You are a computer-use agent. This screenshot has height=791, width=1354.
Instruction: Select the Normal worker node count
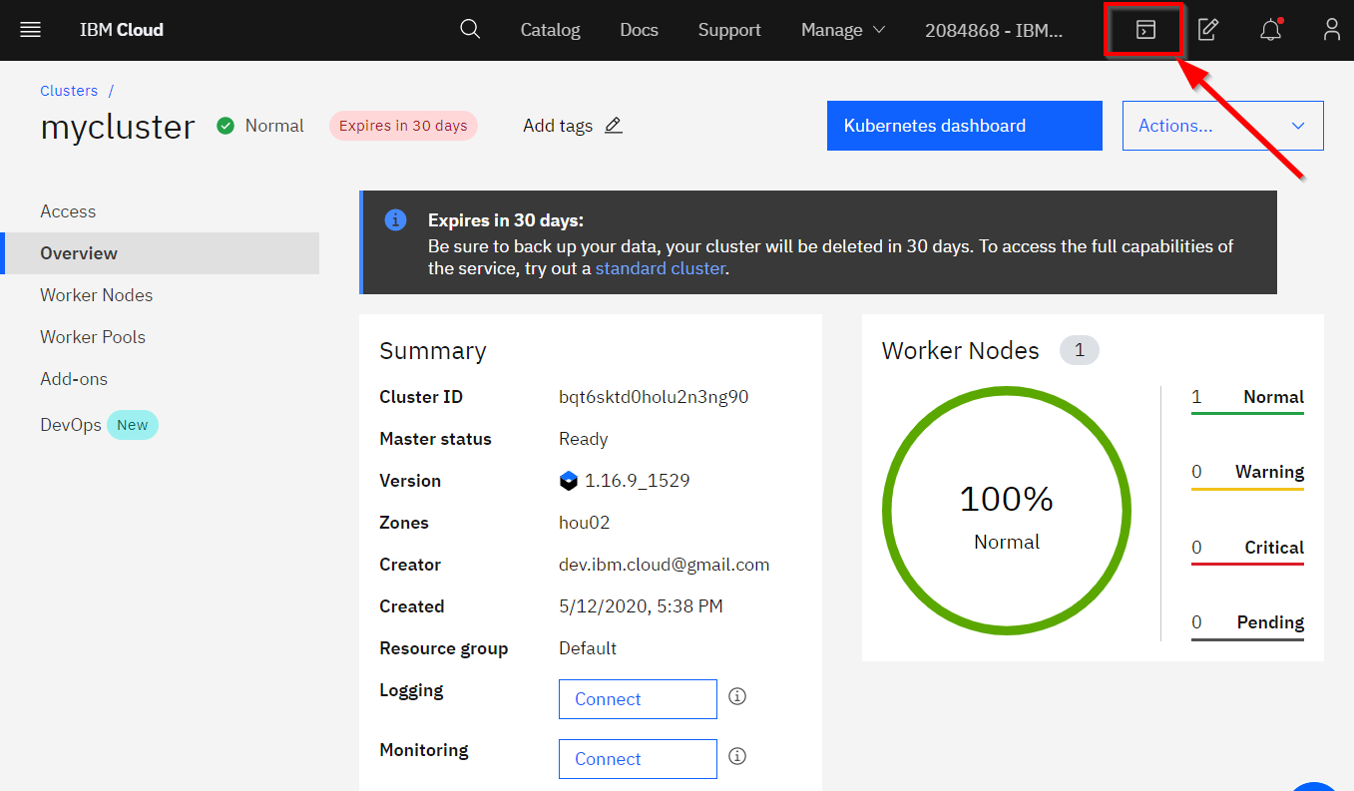click(x=1247, y=399)
